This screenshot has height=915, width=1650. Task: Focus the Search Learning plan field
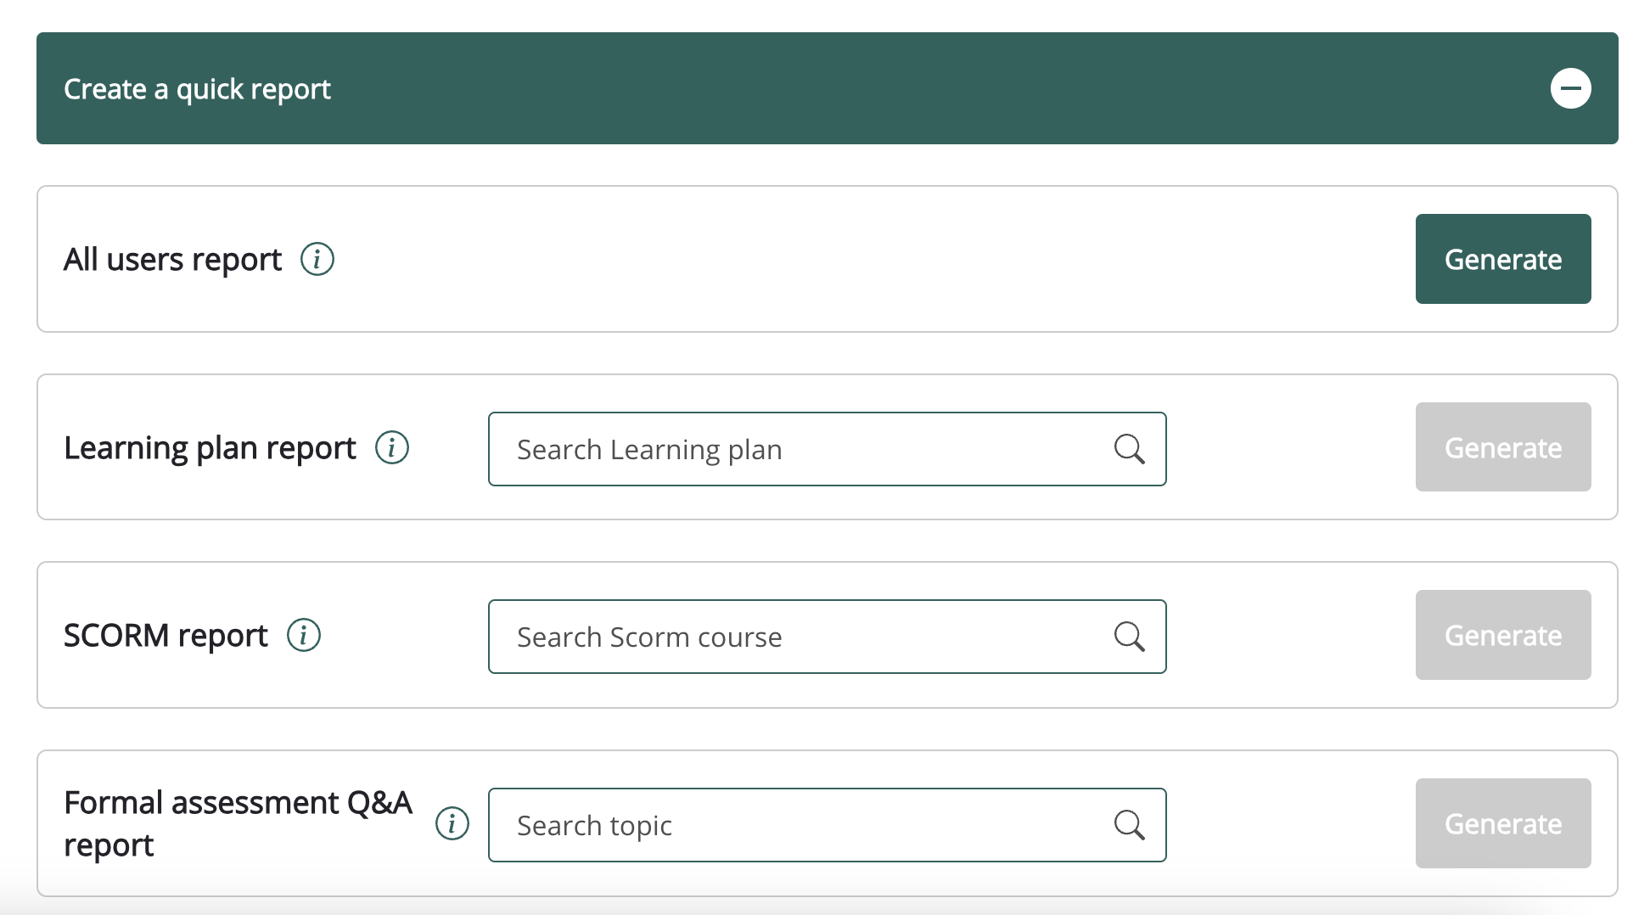(x=798, y=449)
